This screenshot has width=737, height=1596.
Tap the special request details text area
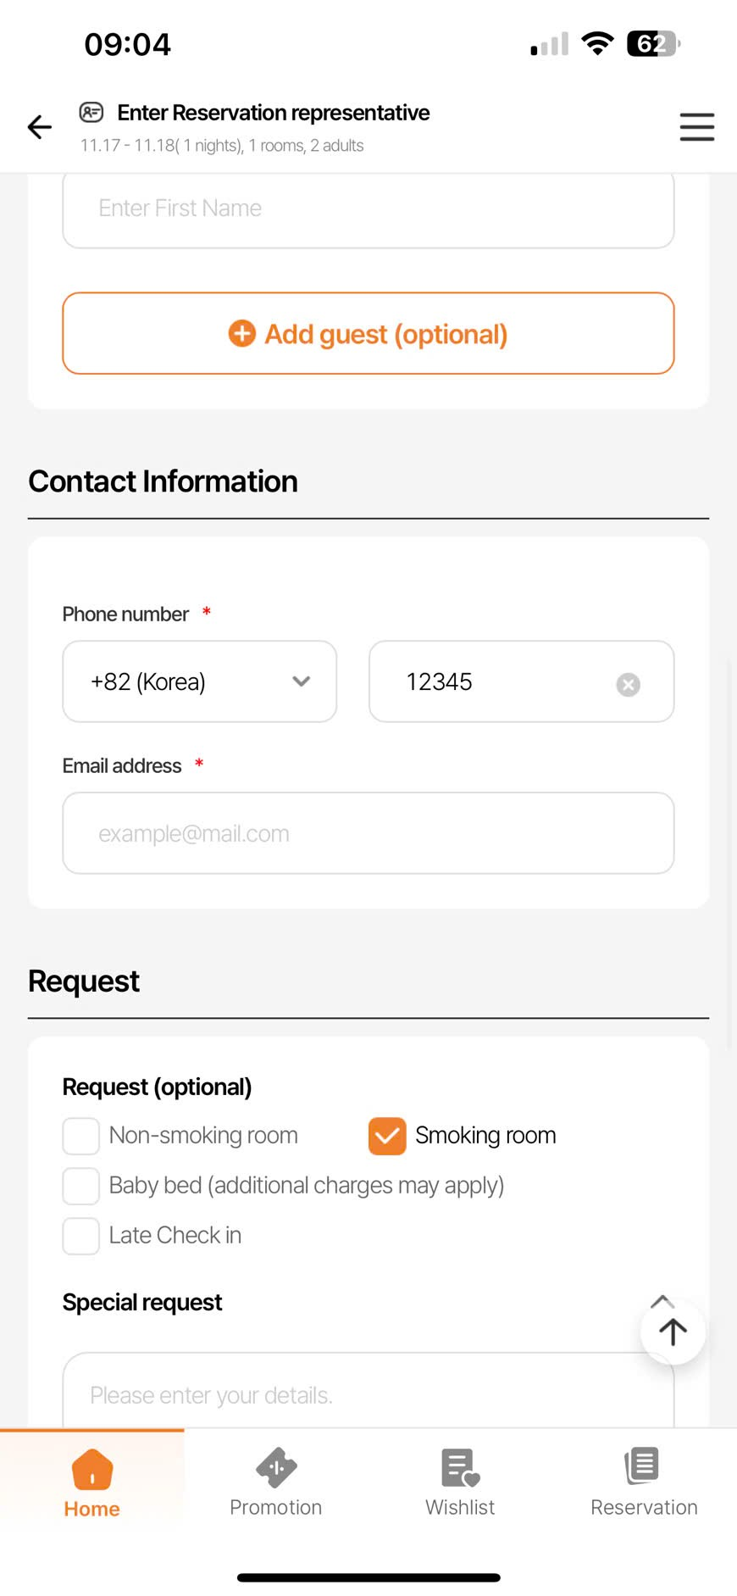click(356, 1393)
